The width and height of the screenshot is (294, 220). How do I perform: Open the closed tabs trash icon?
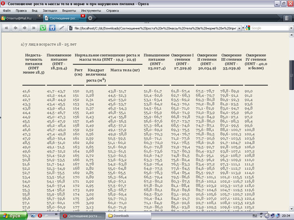click(287, 18)
